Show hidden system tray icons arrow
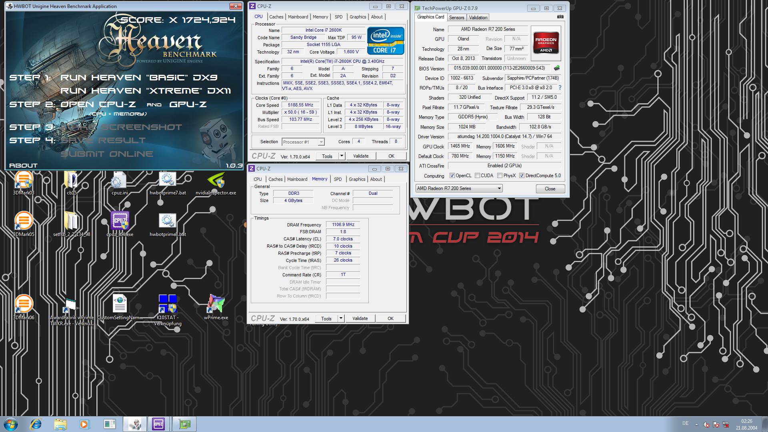Viewport: 768px width, 432px height. 696,424
